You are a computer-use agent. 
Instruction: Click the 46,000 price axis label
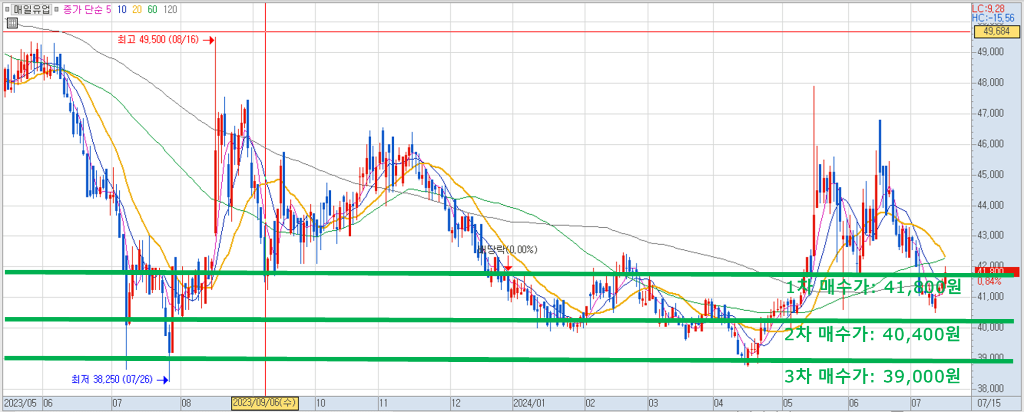pos(990,144)
